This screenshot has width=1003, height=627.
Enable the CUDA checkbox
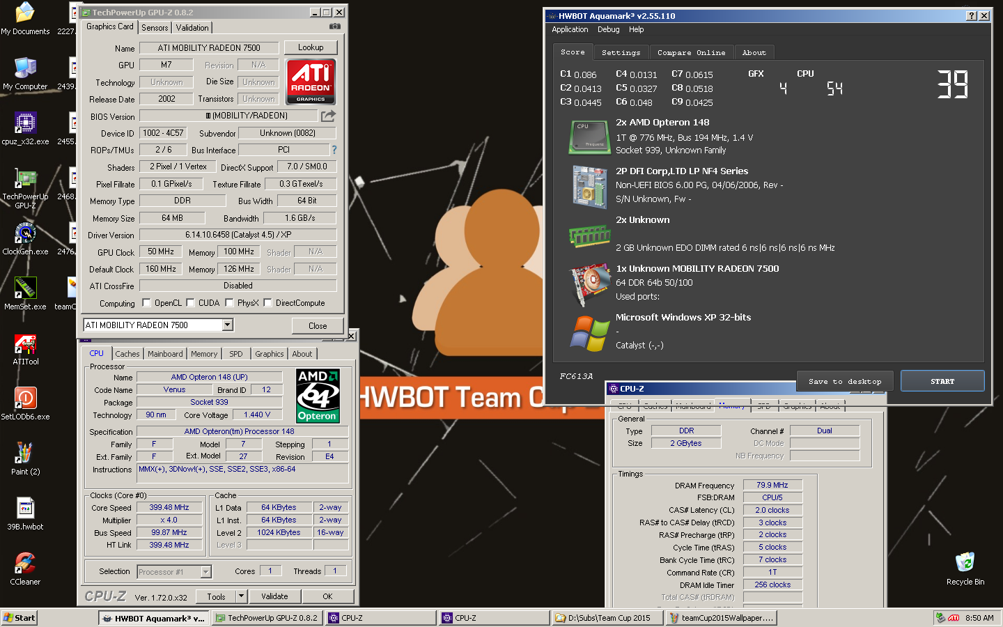click(190, 303)
